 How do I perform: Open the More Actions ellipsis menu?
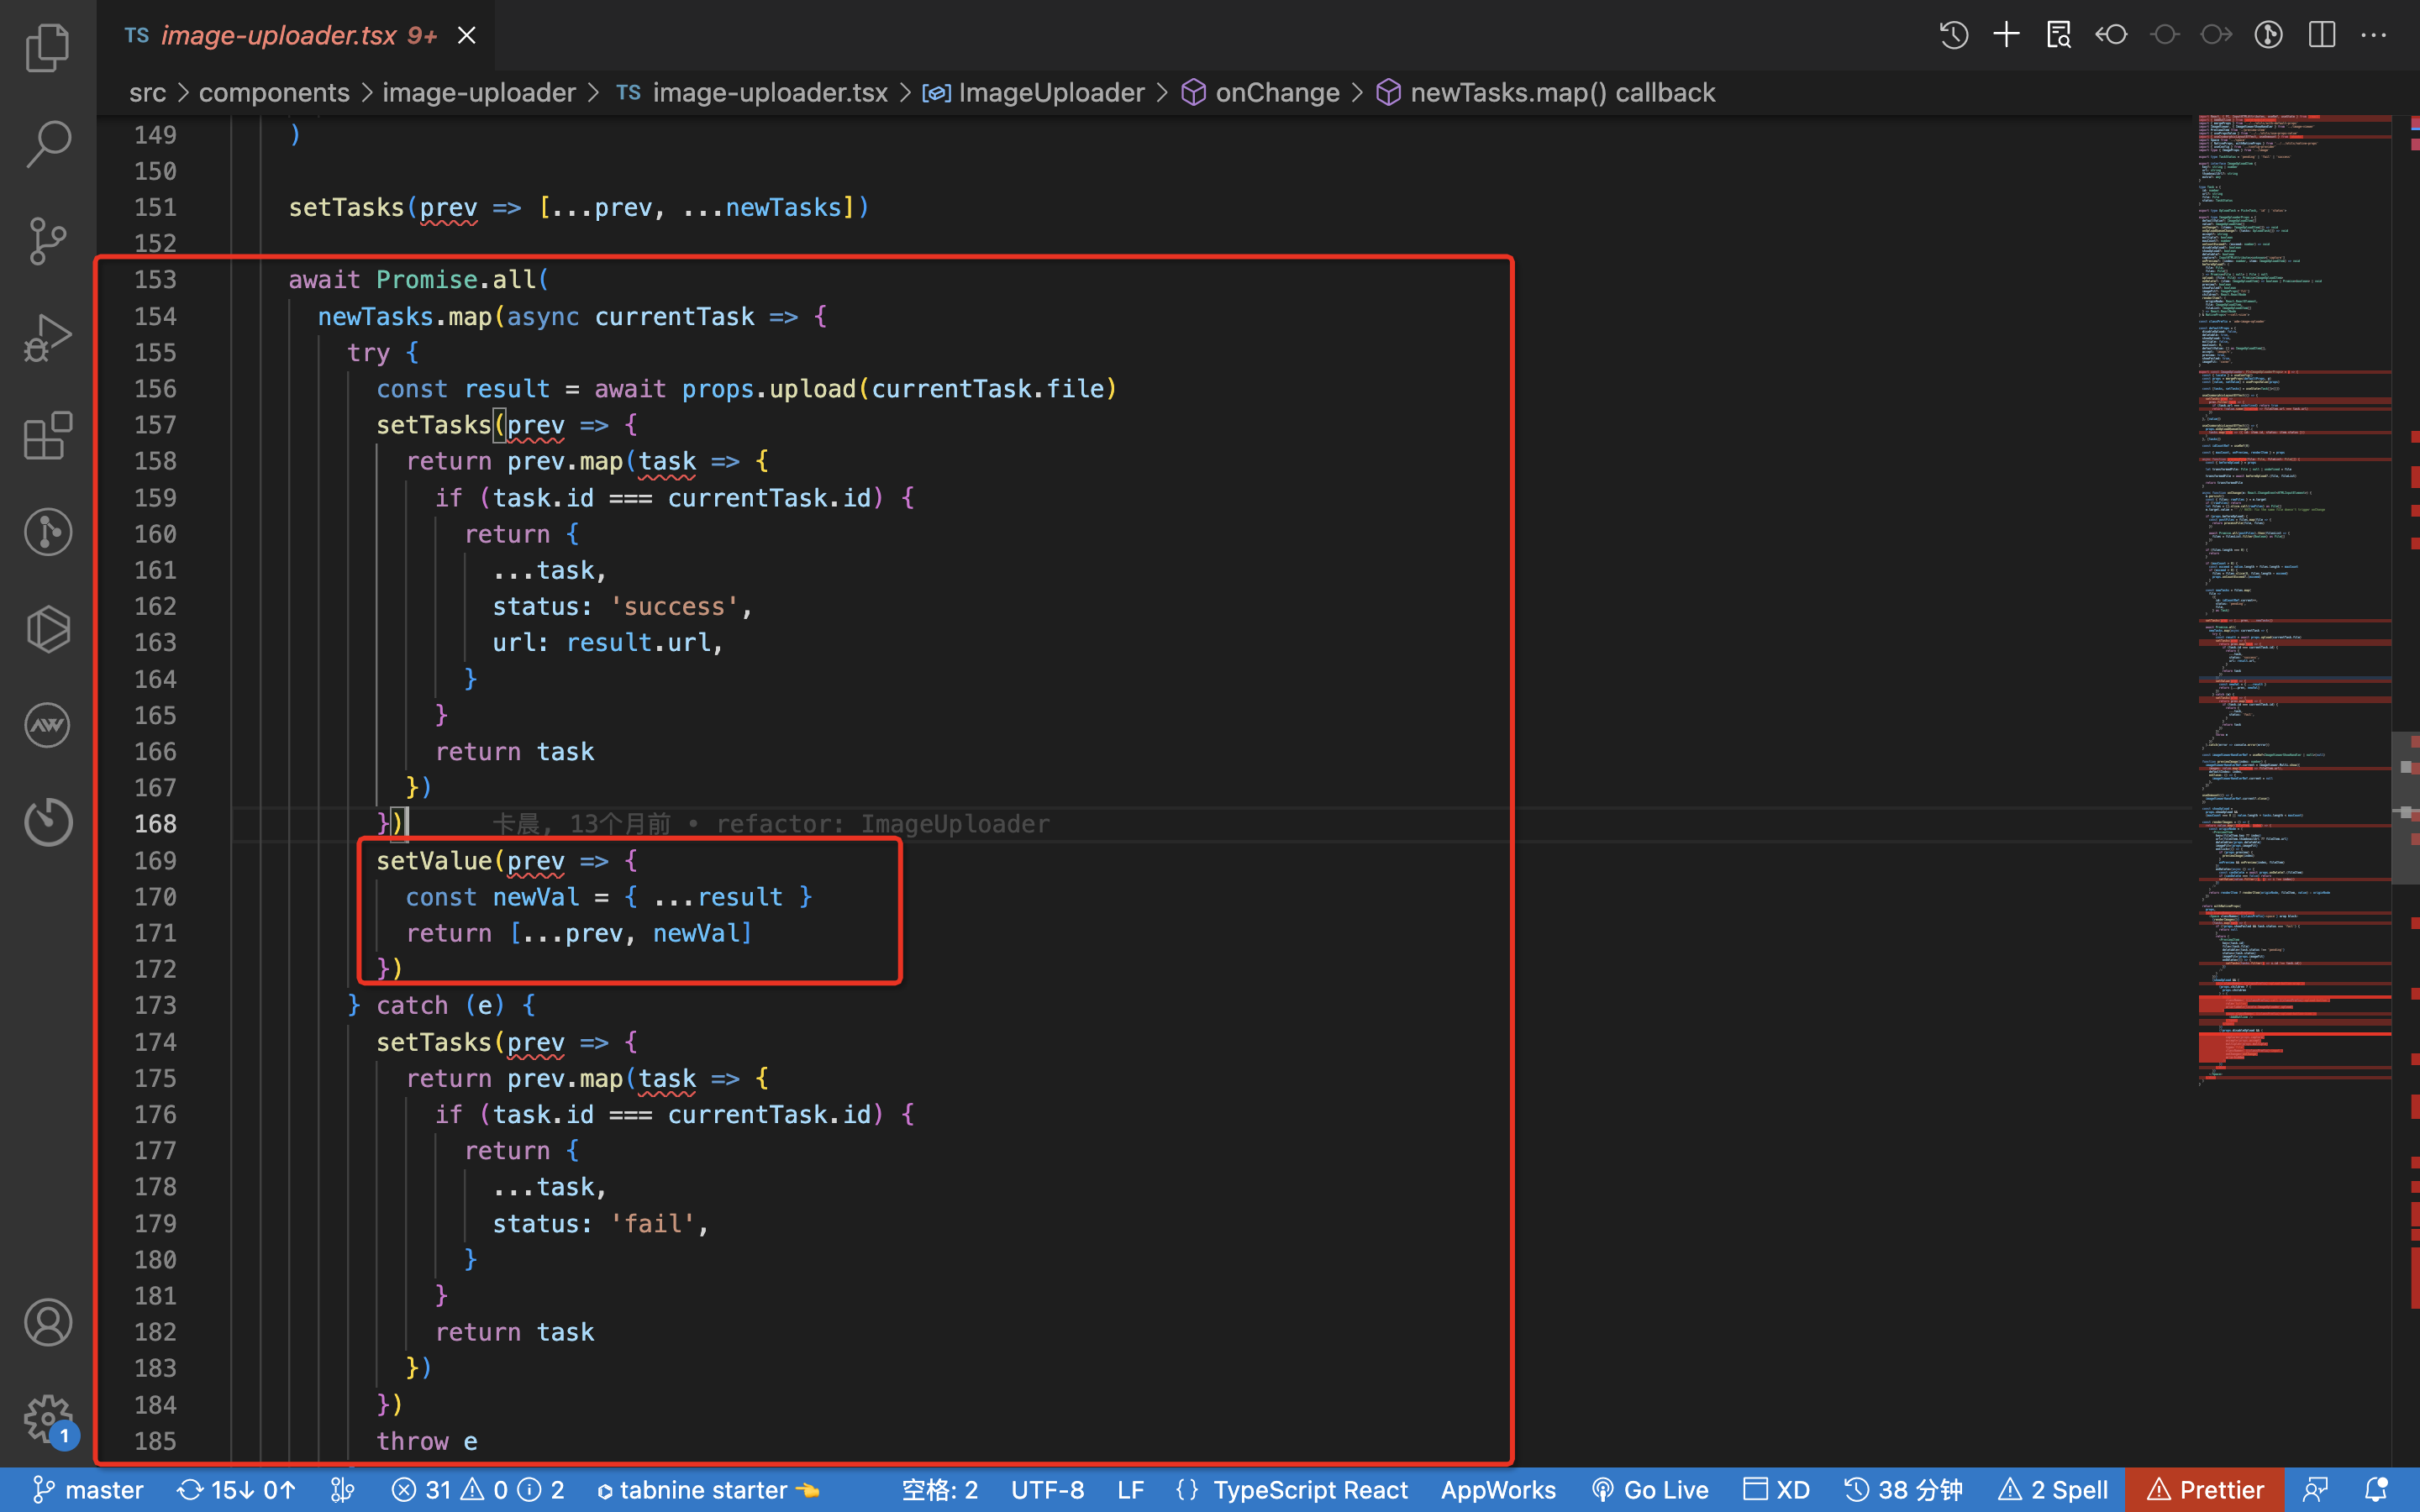click(x=2373, y=35)
